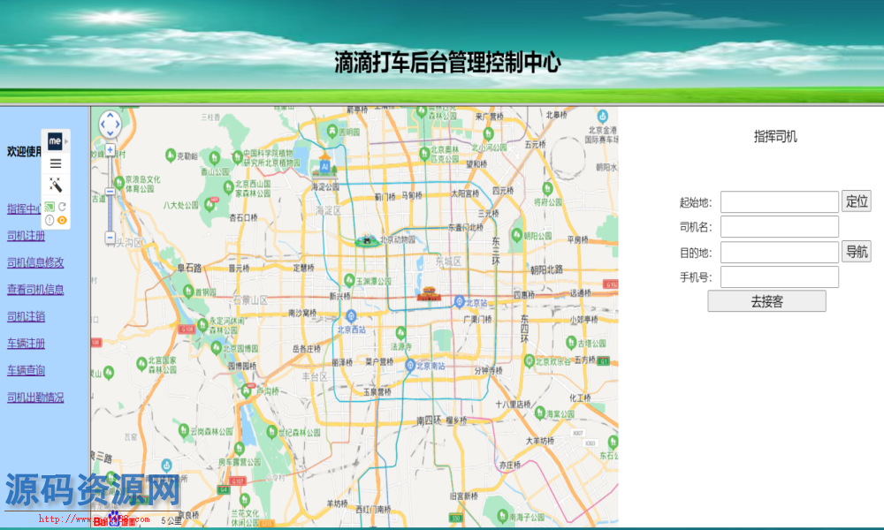This screenshot has width=884, height=530.
Task: Click the 定位 button
Action: click(857, 201)
